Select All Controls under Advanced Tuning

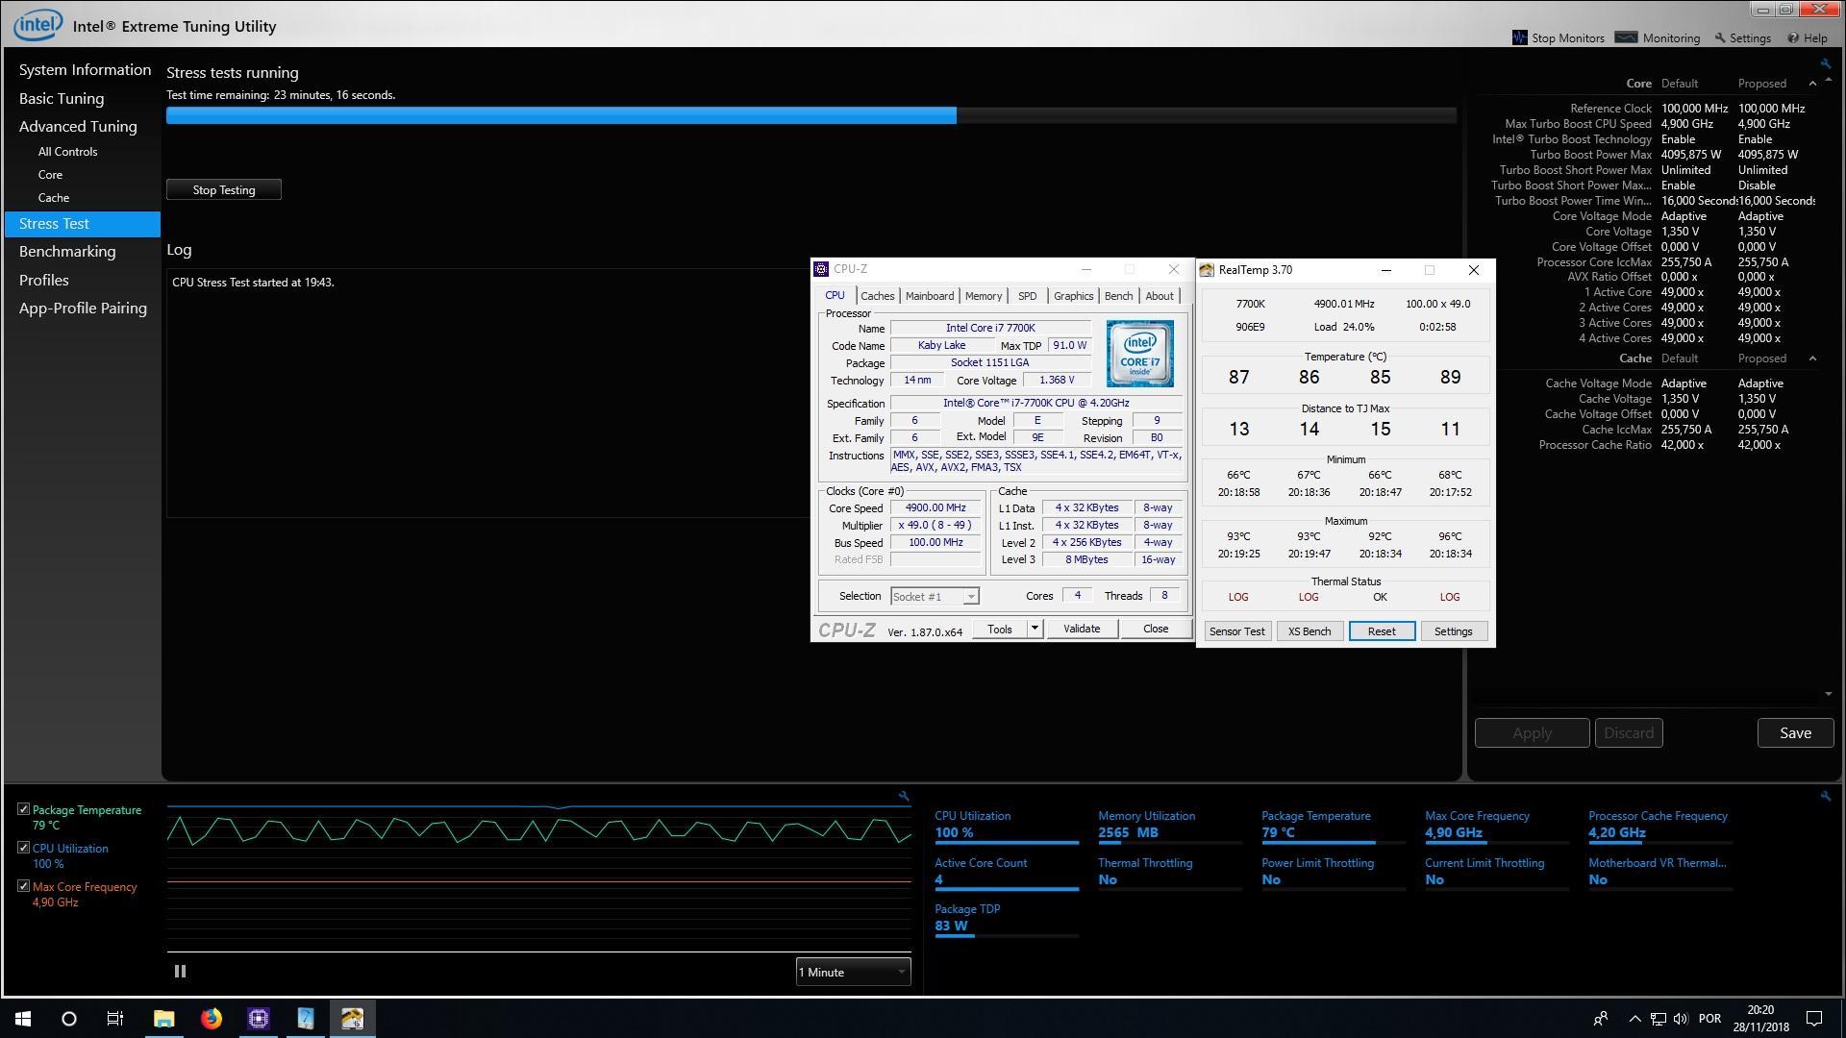point(67,152)
